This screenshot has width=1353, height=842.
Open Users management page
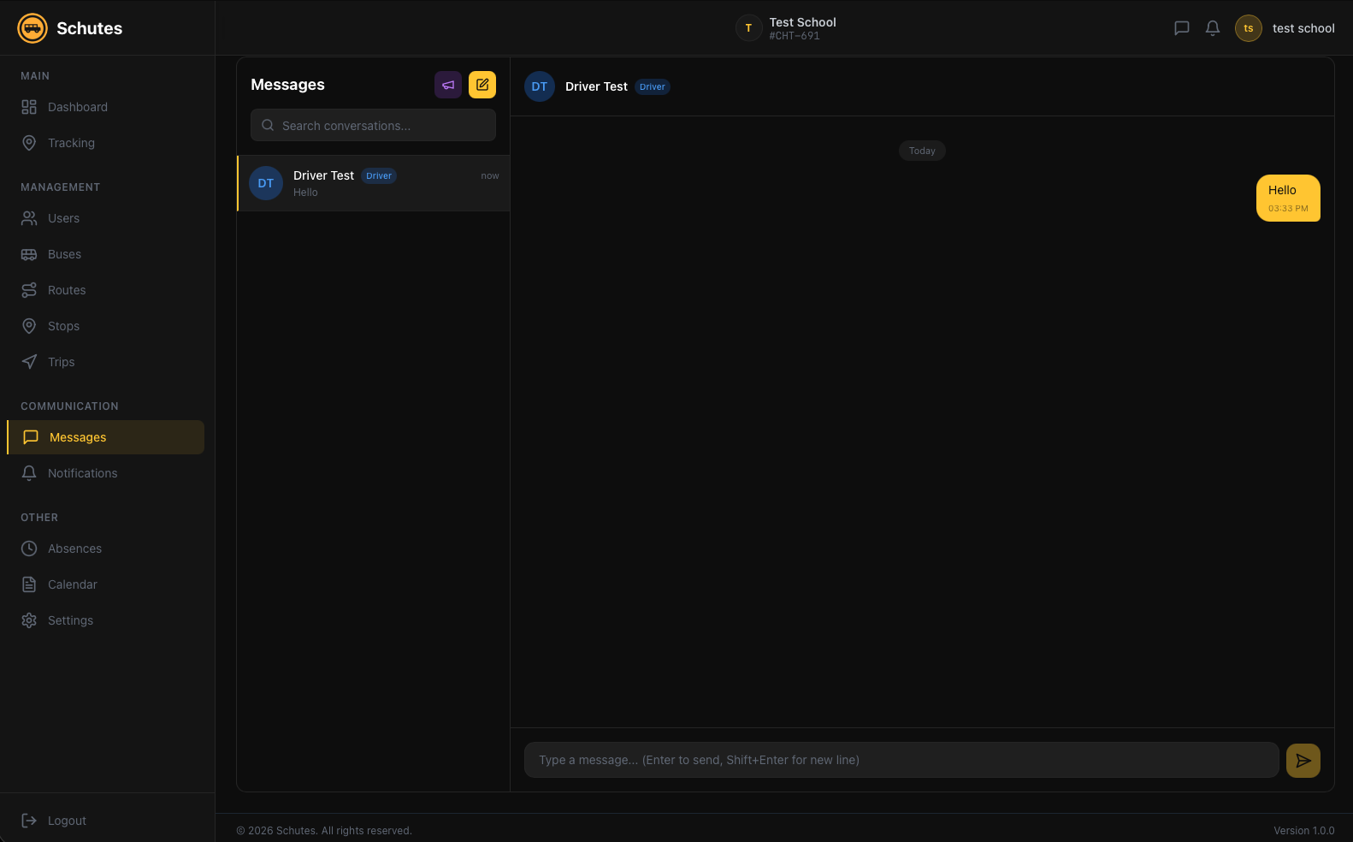coord(105,218)
